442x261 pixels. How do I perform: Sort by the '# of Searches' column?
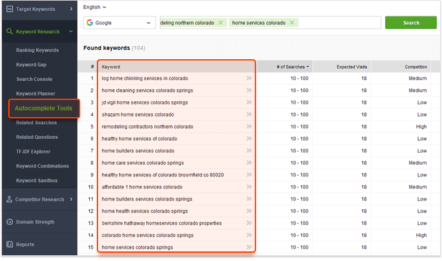293,67
